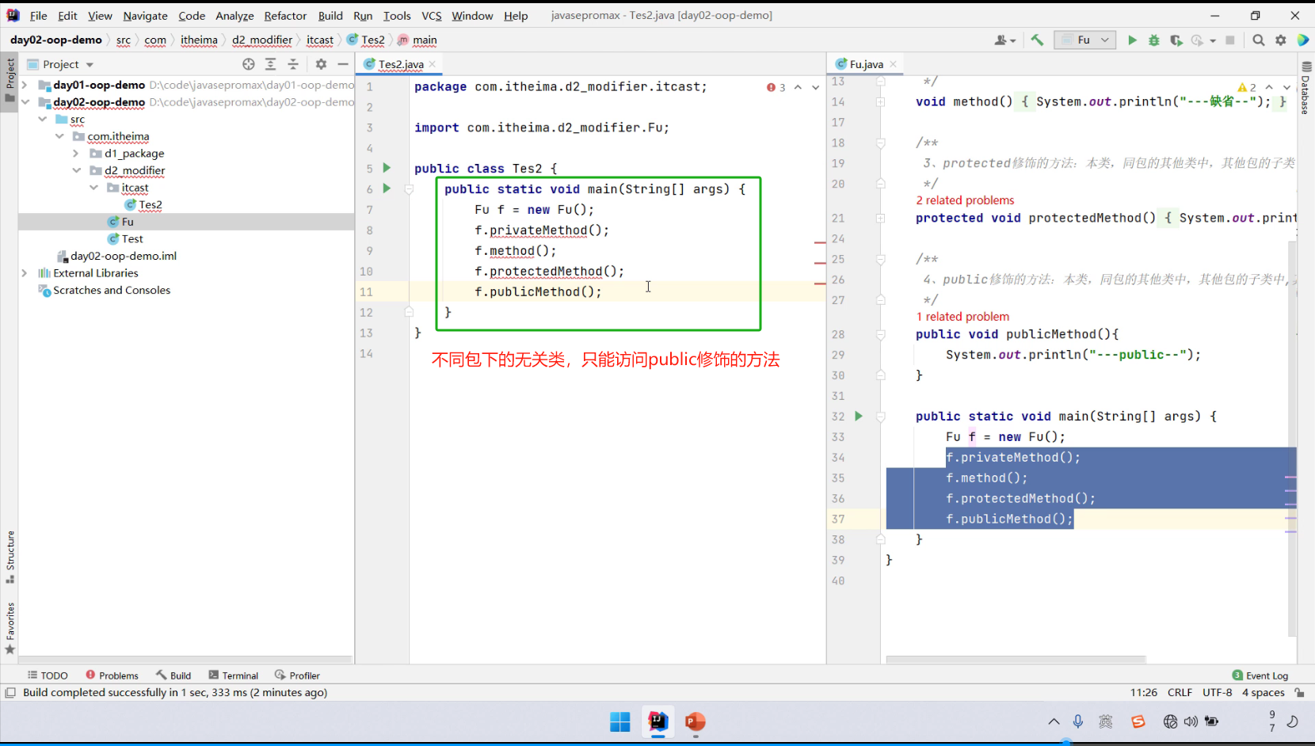Open the Refactor menu
The image size is (1315, 746).
[x=285, y=15]
